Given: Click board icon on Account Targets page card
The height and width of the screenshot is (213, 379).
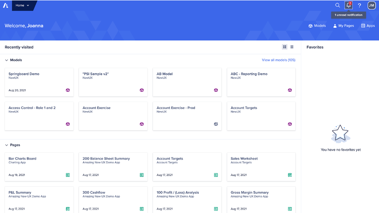Looking at the screenshot, I should click(x=216, y=175).
